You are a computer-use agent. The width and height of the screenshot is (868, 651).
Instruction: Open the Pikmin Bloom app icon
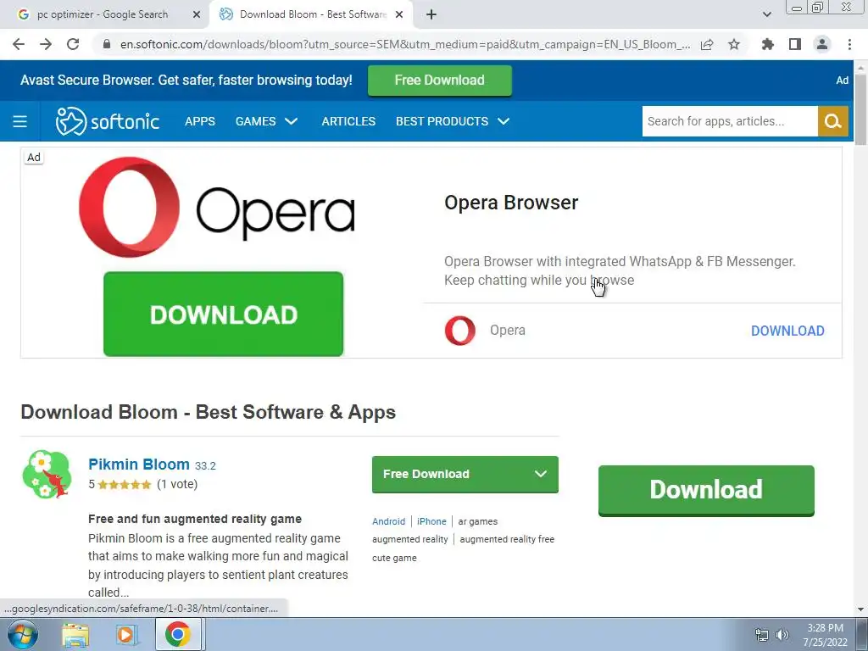click(47, 475)
